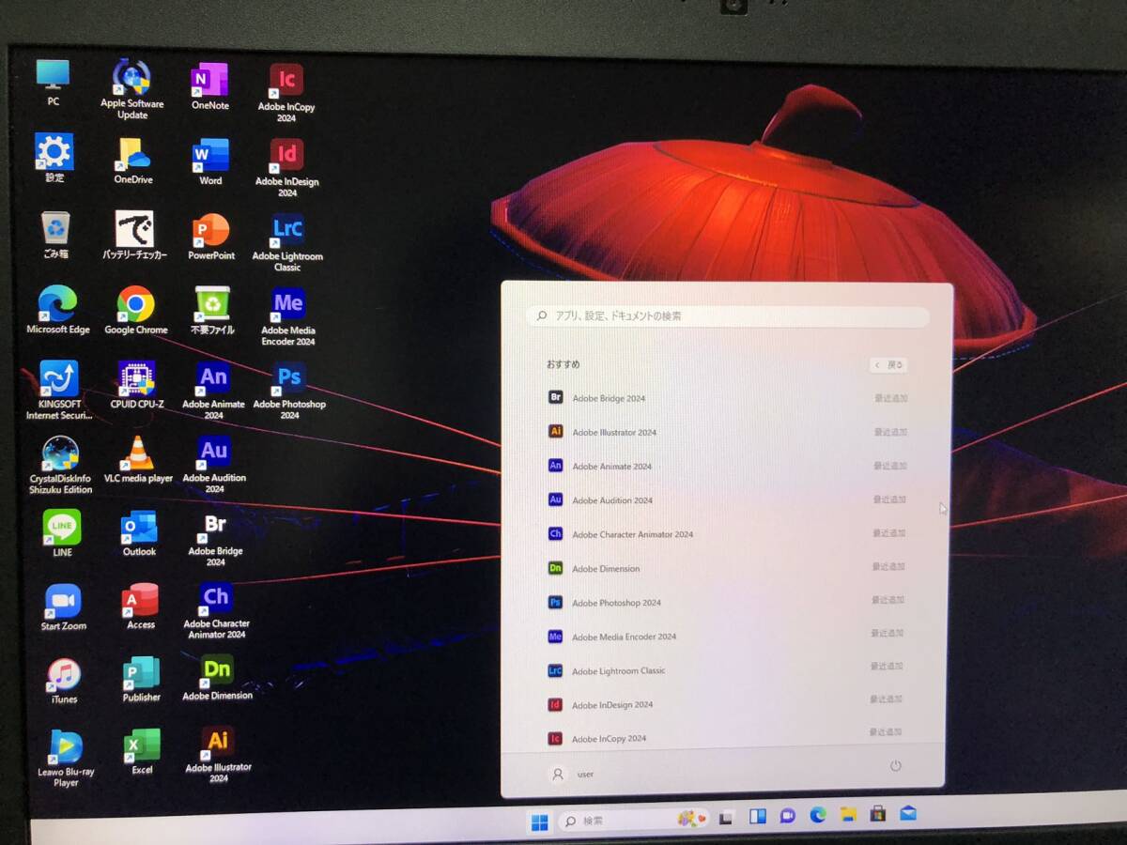Open the OneDrive folder icon
The image size is (1127, 845).
[133, 161]
